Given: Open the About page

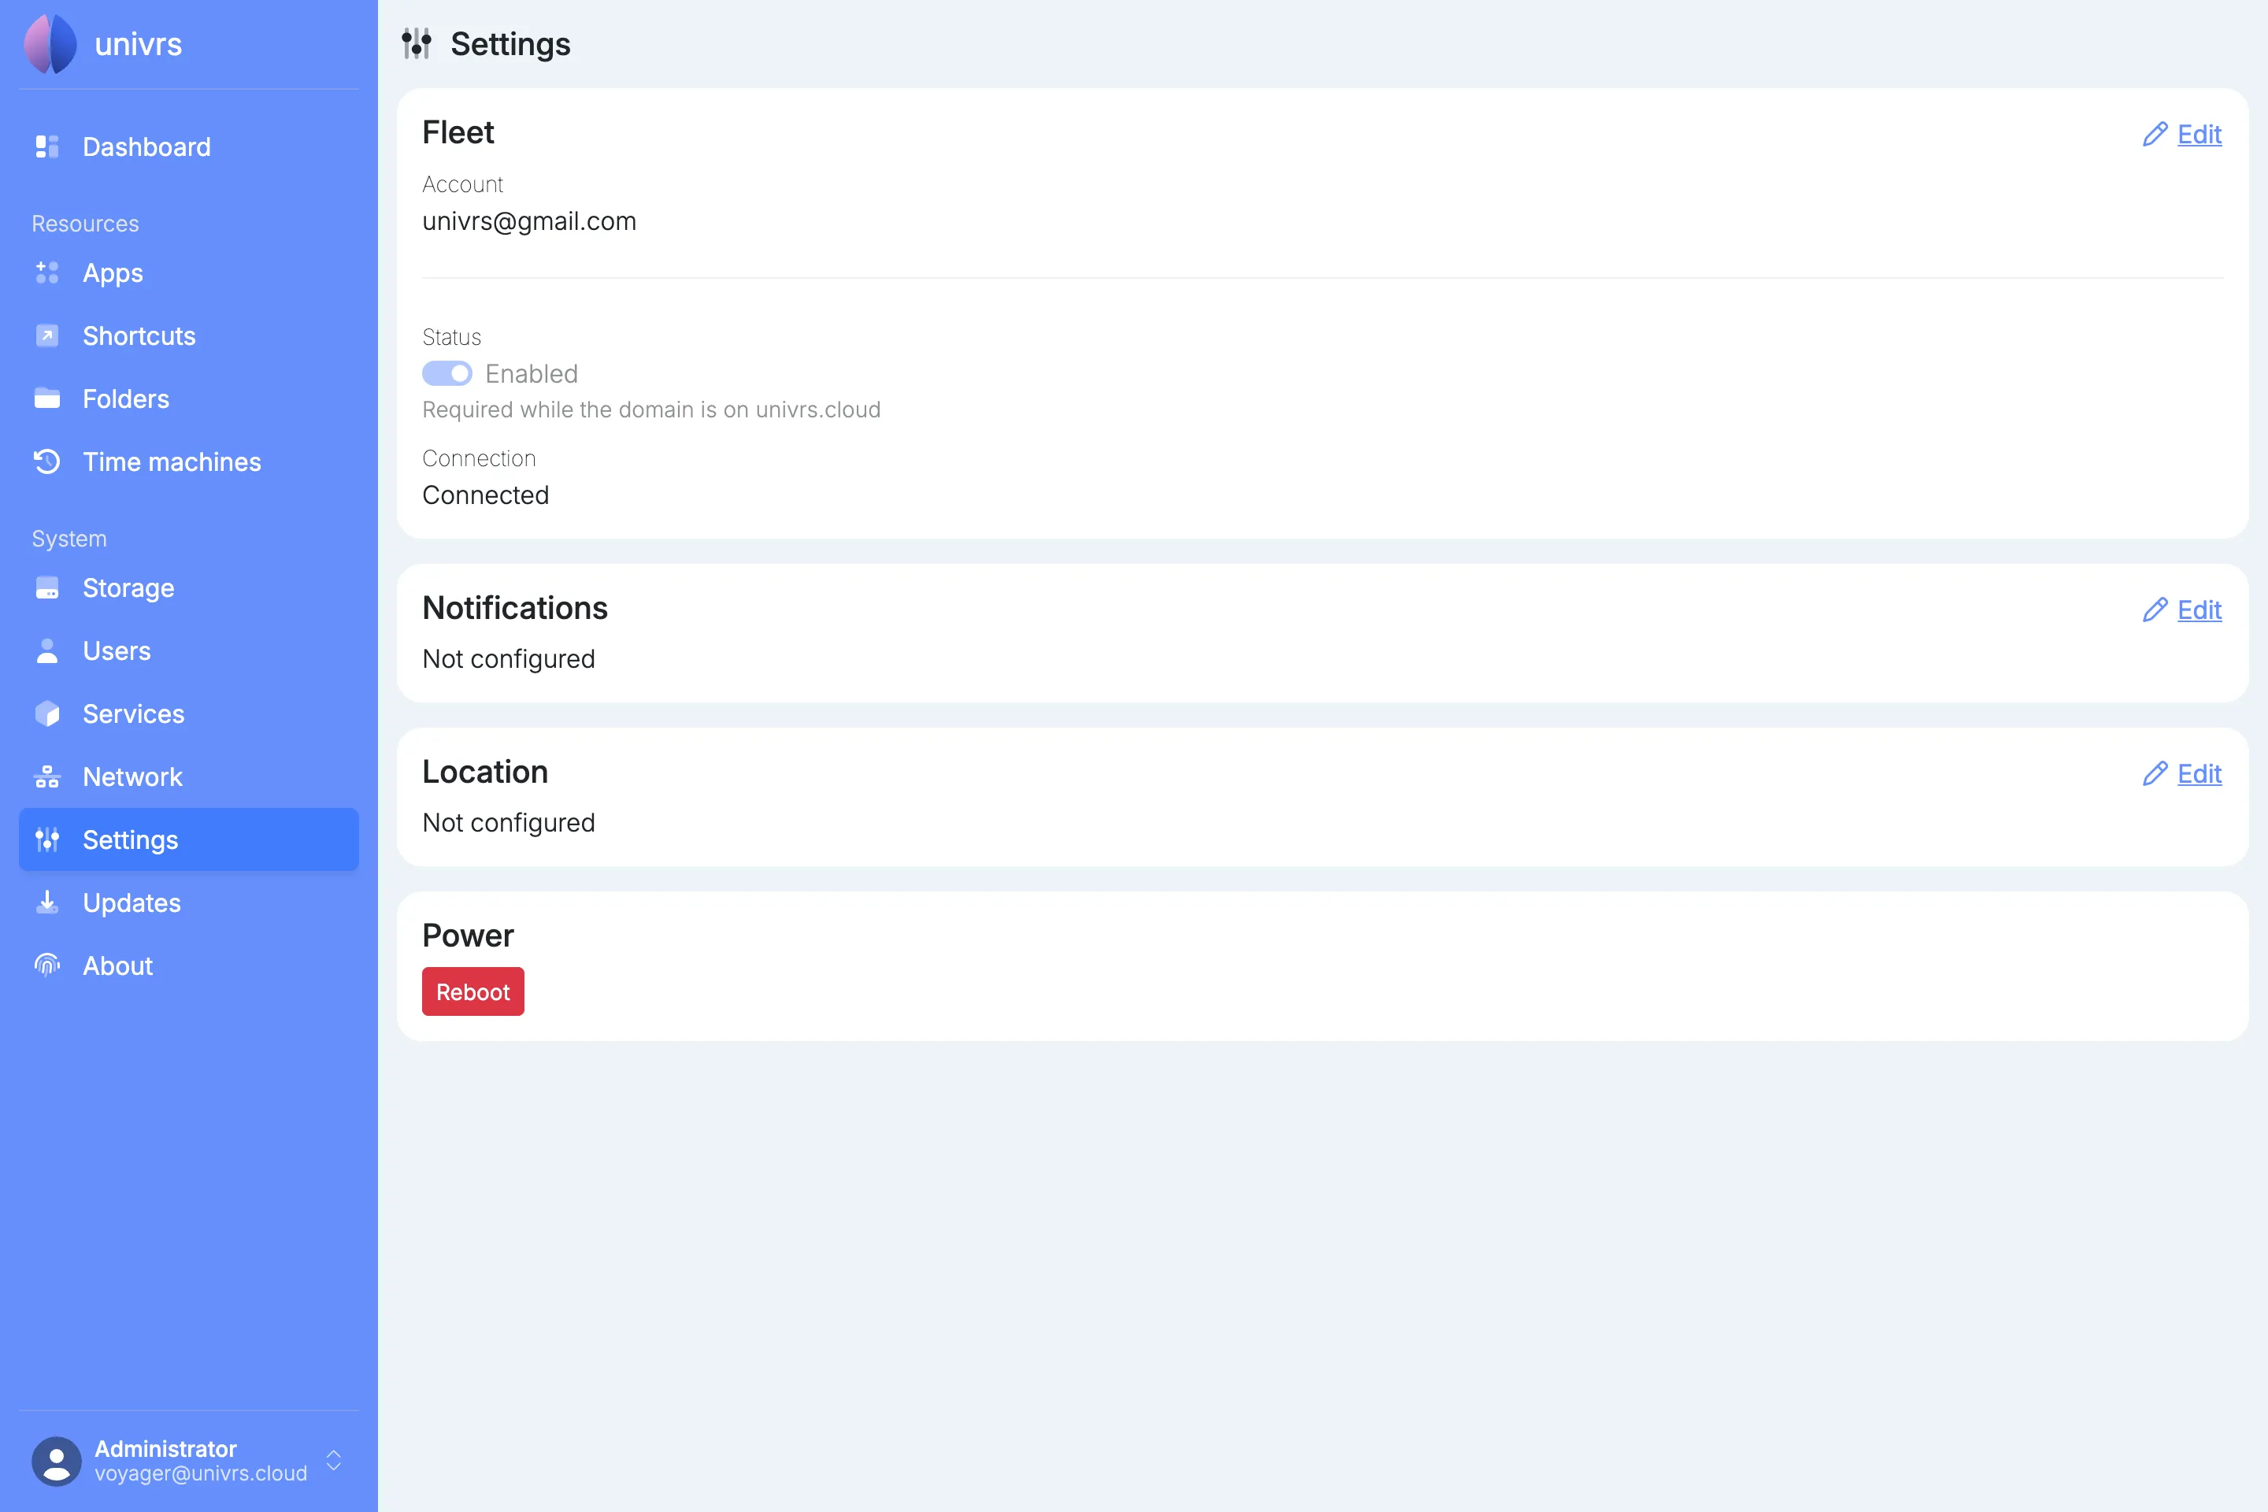Looking at the screenshot, I should tap(189, 965).
